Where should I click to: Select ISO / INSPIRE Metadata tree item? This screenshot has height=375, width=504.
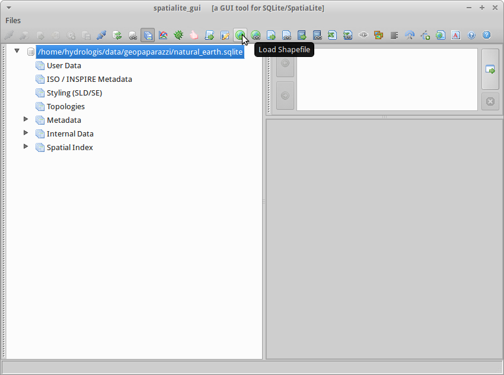click(90, 79)
